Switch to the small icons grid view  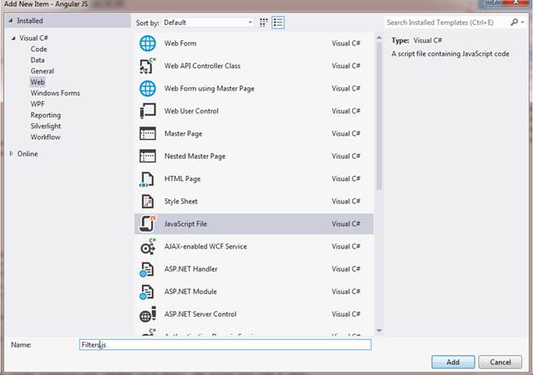coord(264,22)
